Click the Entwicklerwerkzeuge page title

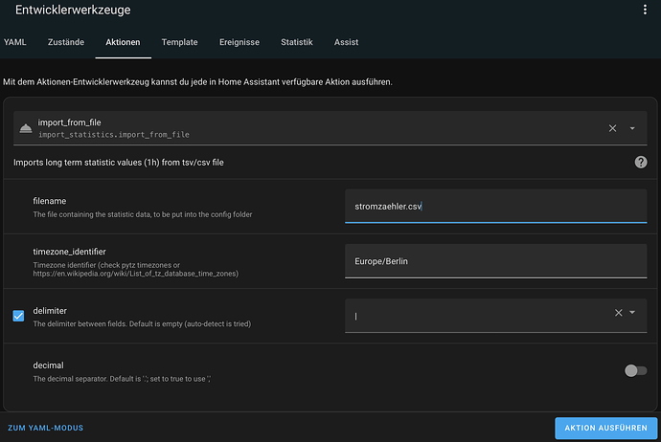(x=73, y=10)
